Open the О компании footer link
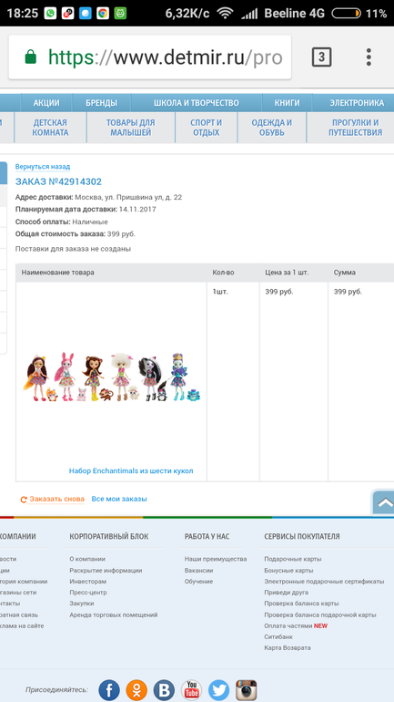Screen dimensions: 394x702 pyautogui.click(x=87, y=559)
